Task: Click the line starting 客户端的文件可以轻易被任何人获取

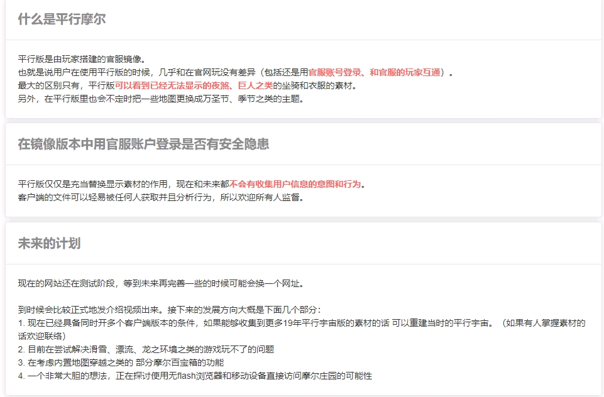Action: tap(162, 197)
